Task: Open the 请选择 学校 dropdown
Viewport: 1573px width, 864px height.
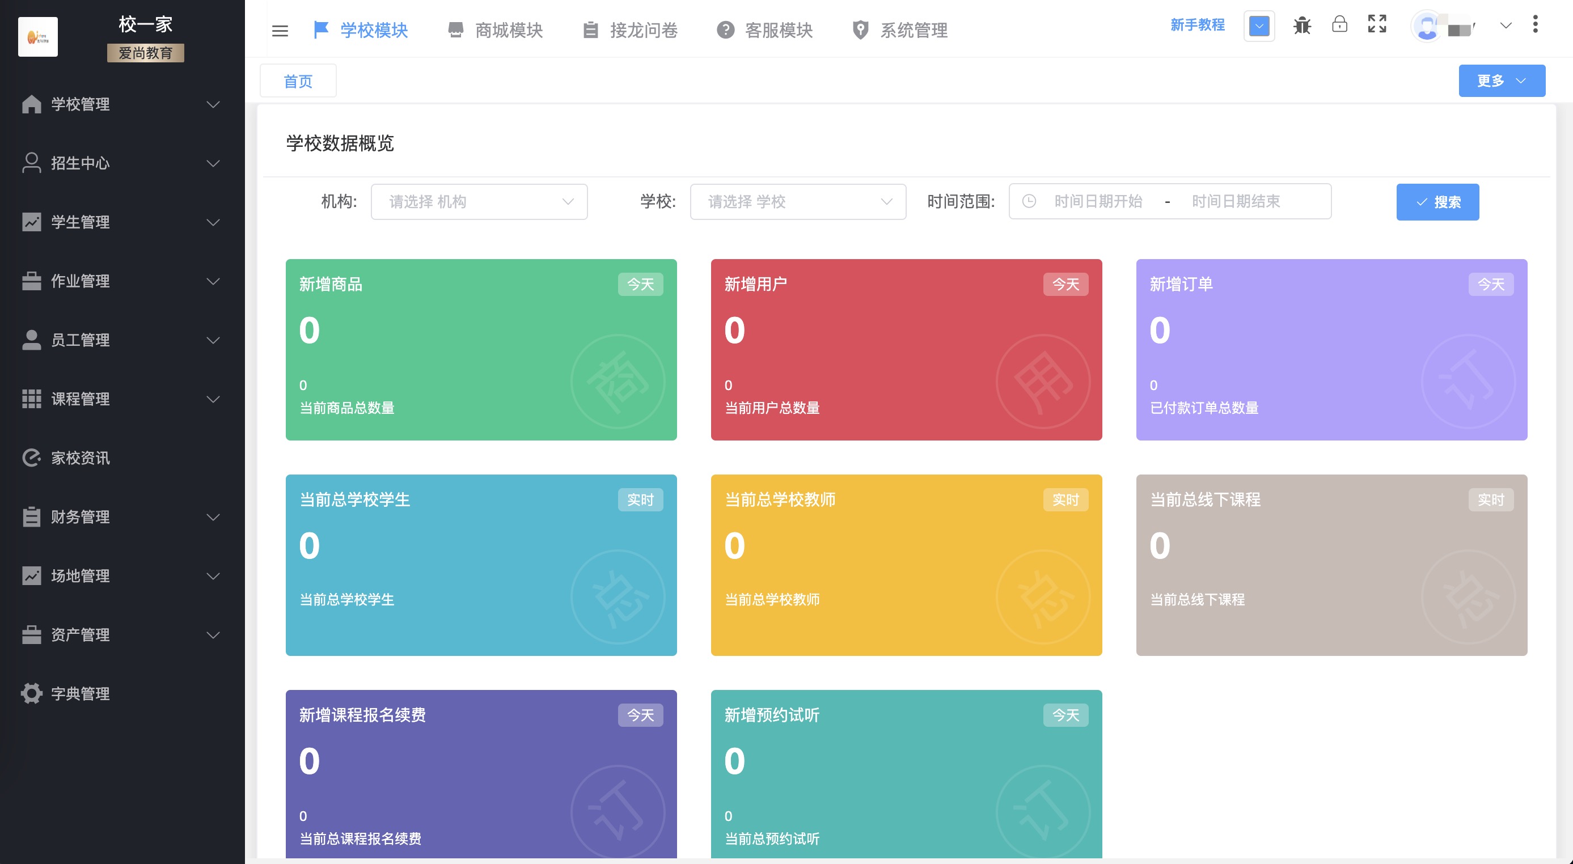Action: 798,201
